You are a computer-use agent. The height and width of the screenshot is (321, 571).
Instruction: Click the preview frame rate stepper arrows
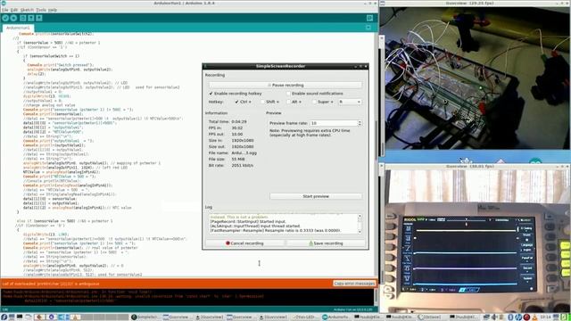tap(360, 123)
